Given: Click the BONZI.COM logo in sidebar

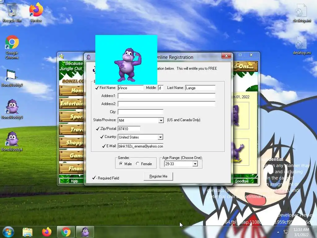Looking at the screenshot, I should point(72,81).
